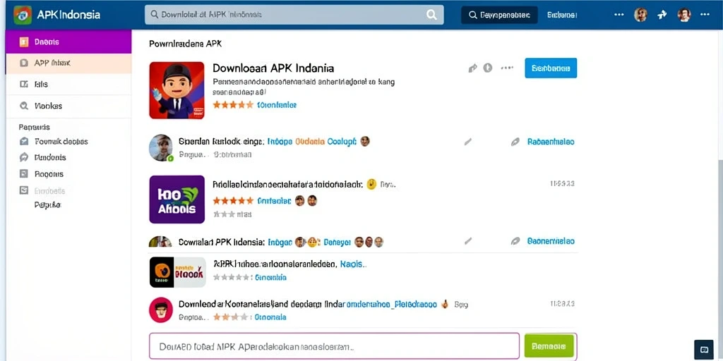
Task: Open the sidebar search item Viookes
Action: pyautogui.click(x=68, y=106)
